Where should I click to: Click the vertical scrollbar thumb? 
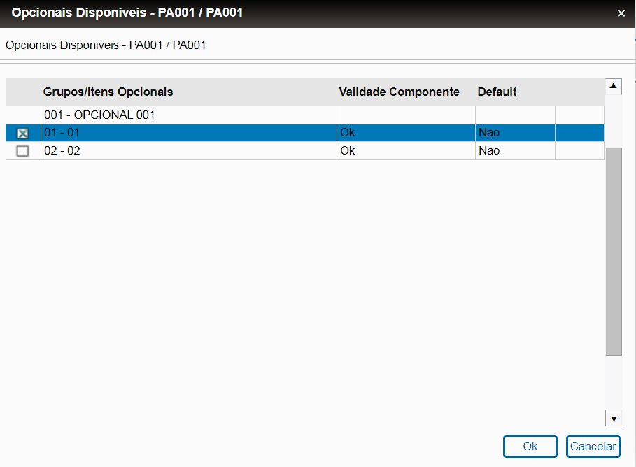tap(614, 252)
